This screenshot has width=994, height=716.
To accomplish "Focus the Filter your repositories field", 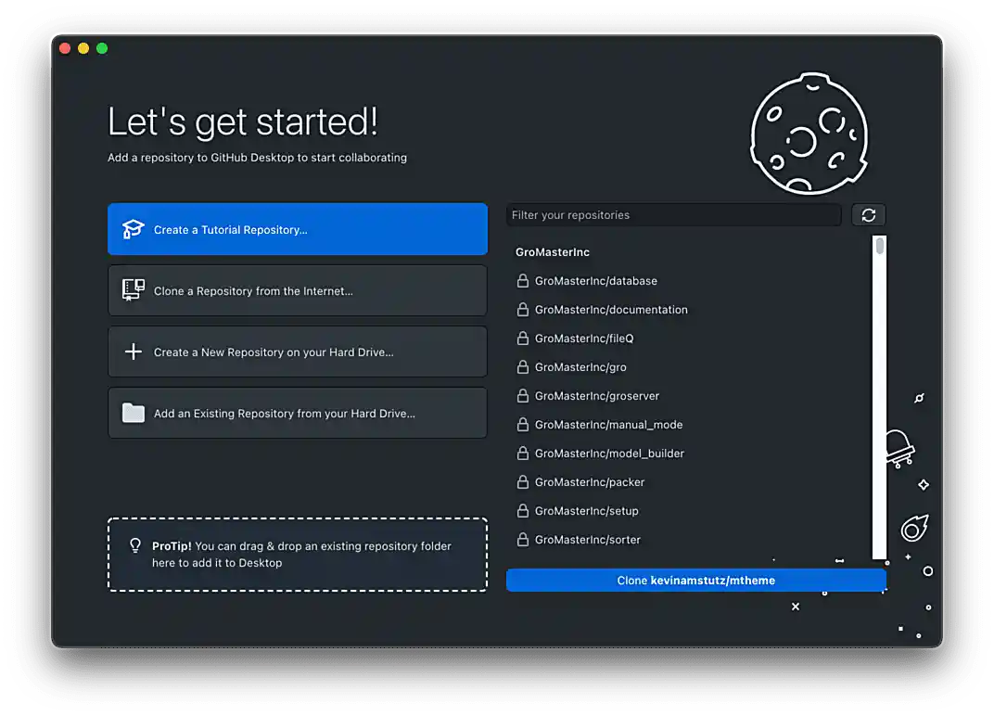I will 673,215.
